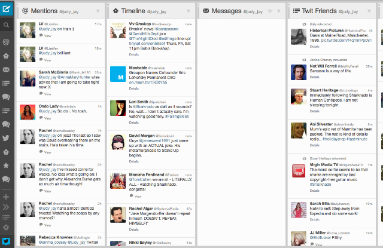Open Details for the Rachel Alger tweet
Screen dimensions: 383x248
pyautogui.click(x=134, y=229)
